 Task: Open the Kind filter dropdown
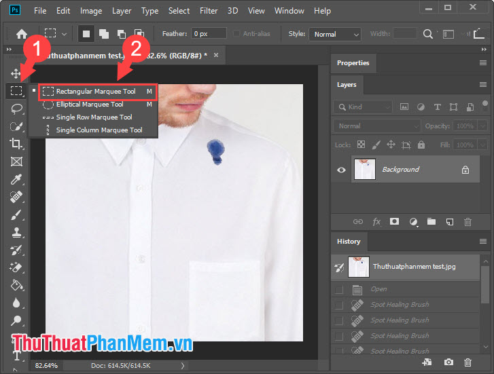coord(363,107)
